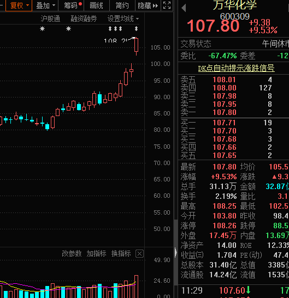Click the 融资融券 tag
Image resolution: width=289 pixels, height=298 pixels.
coord(84,19)
